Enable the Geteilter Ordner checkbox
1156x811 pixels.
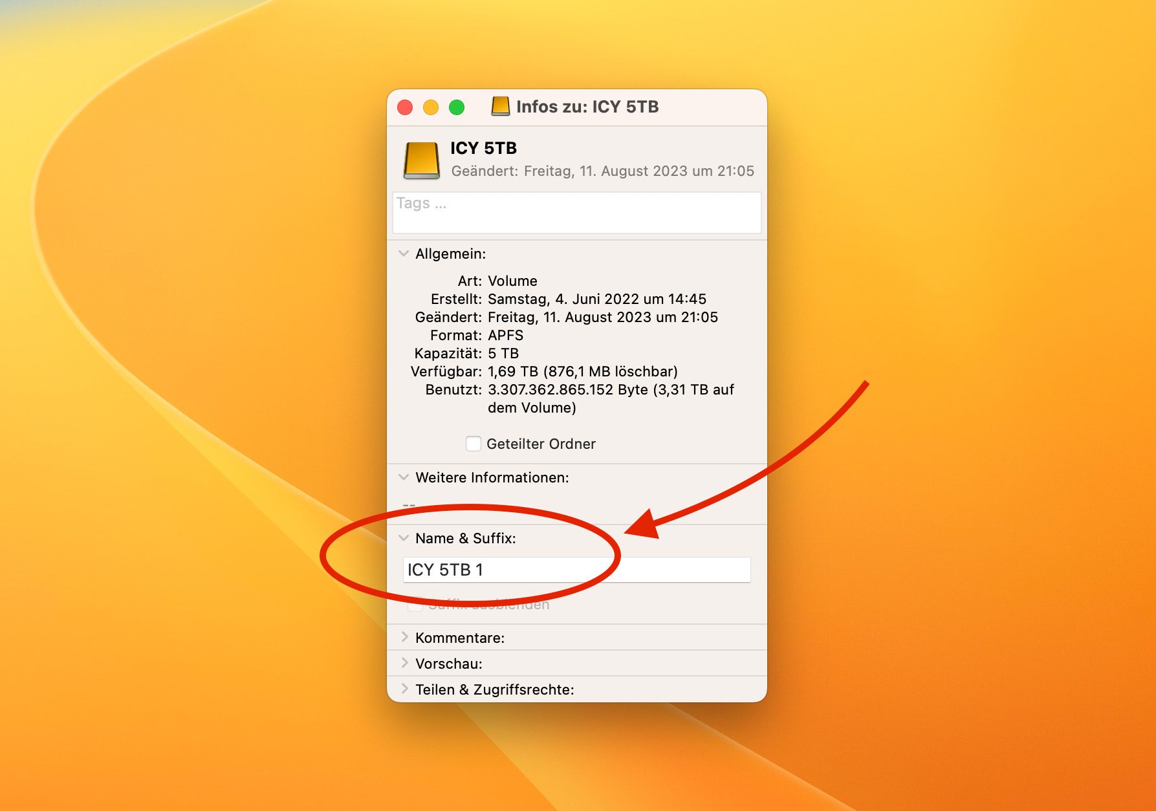click(474, 444)
